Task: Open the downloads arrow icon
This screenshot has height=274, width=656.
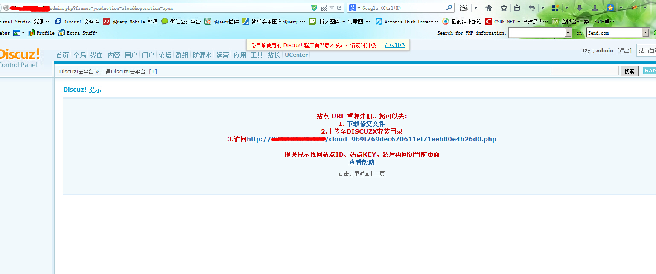Action: coord(579,8)
